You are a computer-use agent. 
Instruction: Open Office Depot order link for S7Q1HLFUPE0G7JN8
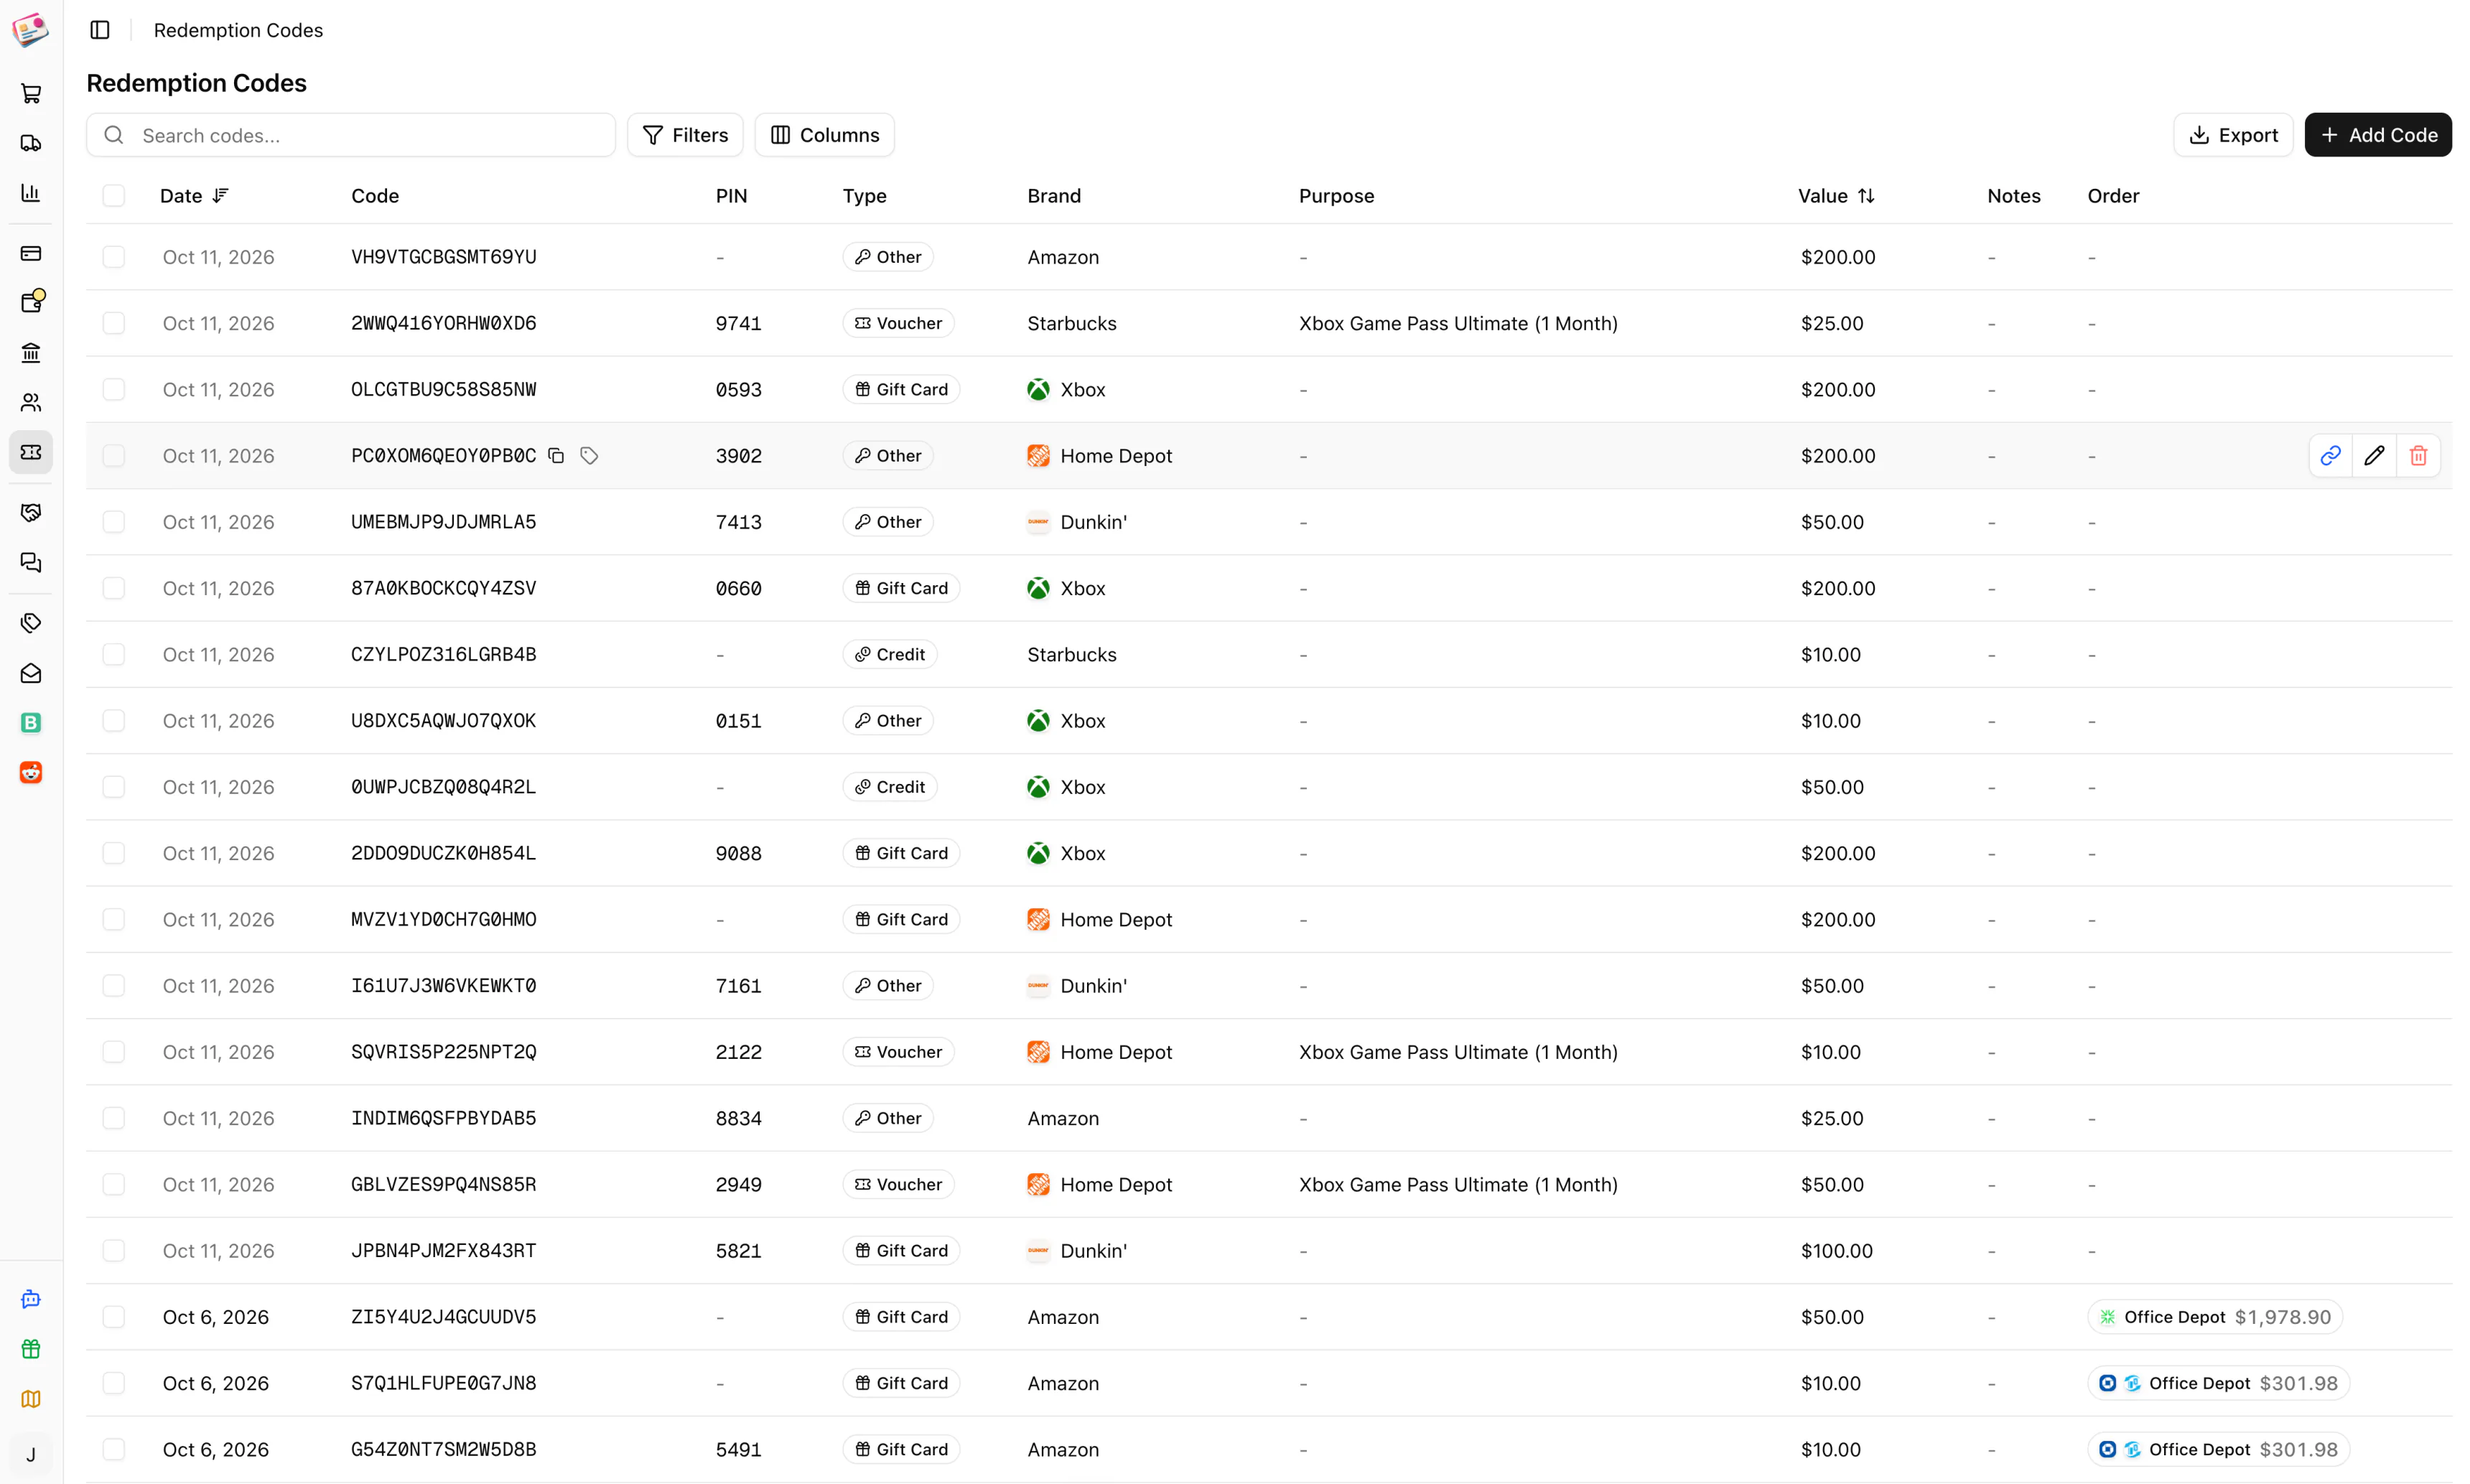click(2218, 1383)
